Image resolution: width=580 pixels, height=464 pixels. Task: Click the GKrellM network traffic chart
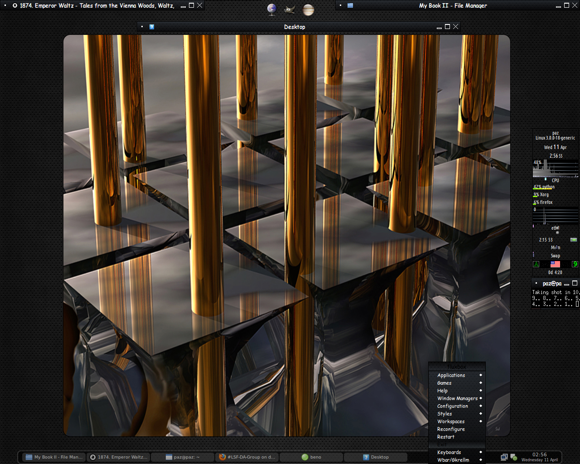point(556,216)
